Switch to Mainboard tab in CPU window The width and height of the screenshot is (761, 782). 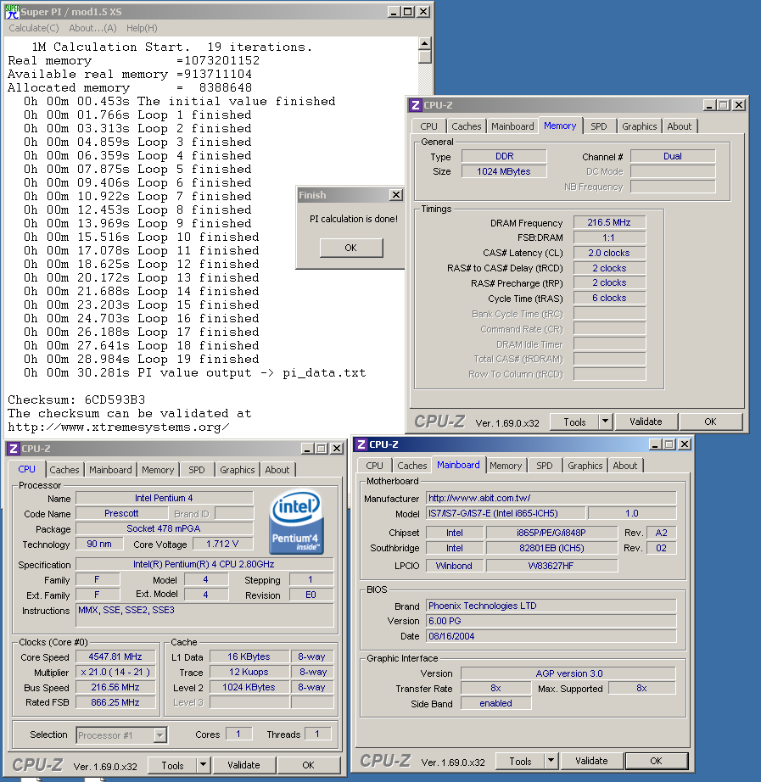coord(110,470)
